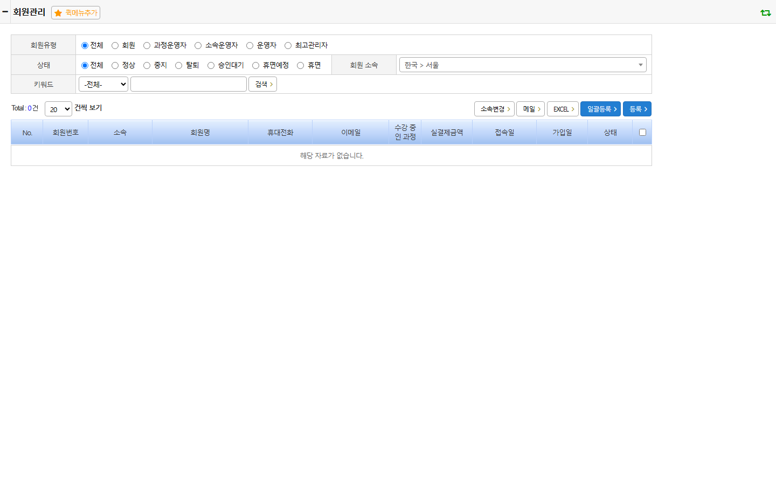The height and width of the screenshot is (485, 776).
Task: Click the 휴대전화 column header
Action: tap(280, 133)
